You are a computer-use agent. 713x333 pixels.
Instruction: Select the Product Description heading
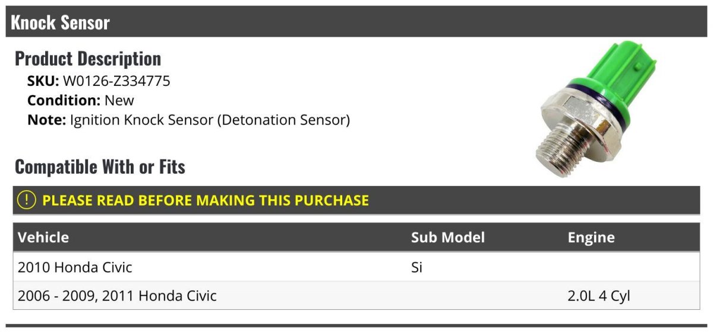(x=88, y=59)
